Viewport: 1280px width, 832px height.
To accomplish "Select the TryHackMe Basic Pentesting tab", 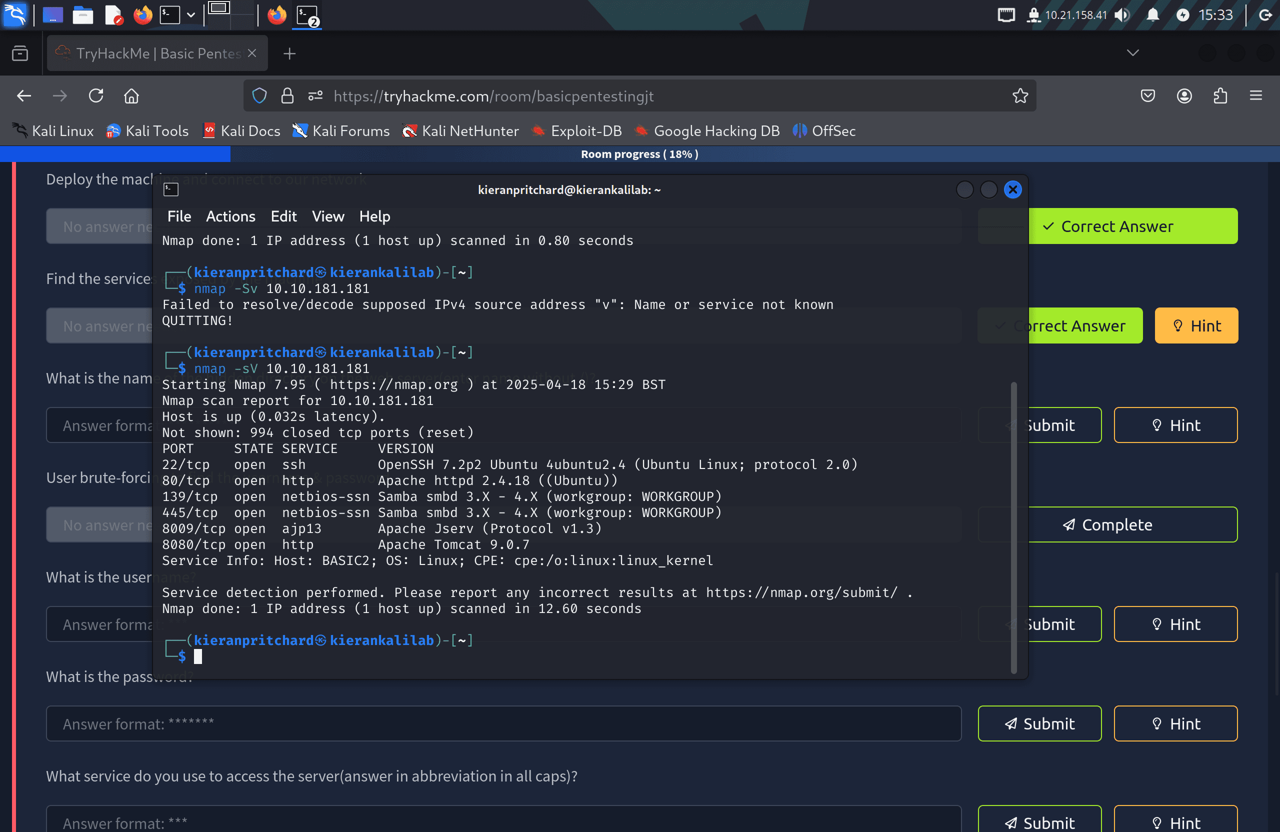I will coord(157,53).
